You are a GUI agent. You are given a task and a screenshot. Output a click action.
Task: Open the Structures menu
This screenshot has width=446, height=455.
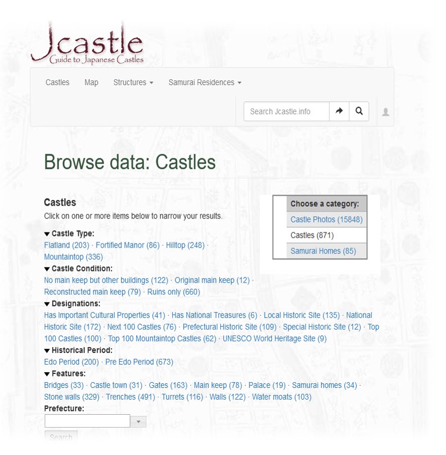pyautogui.click(x=133, y=82)
